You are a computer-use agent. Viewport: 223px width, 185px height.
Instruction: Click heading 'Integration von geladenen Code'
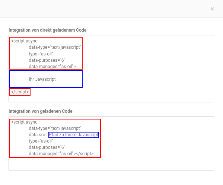41,111
